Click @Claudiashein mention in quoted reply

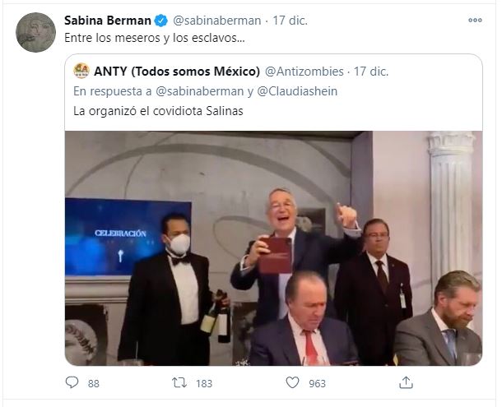[x=297, y=91]
